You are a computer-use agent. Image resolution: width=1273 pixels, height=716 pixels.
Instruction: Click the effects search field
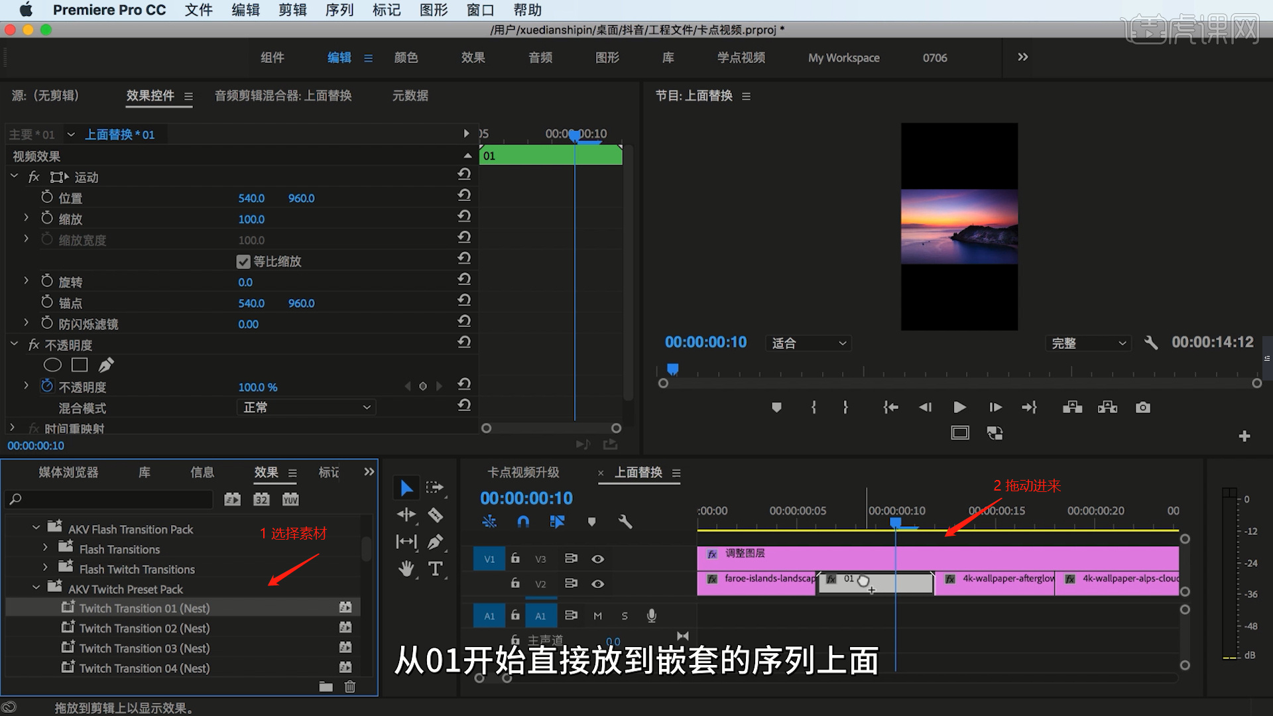click(109, 499)
